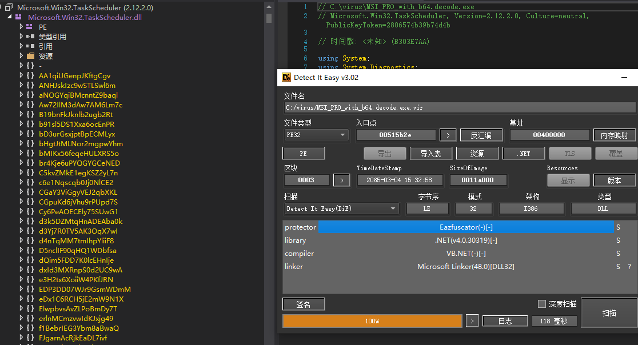Image resolution: width=638 pixels, height=345 pixels.
Task: Click the namespace icon next to C5kvZMkE1egKSZ2yL7n
Action: click(x=30, y=172)
